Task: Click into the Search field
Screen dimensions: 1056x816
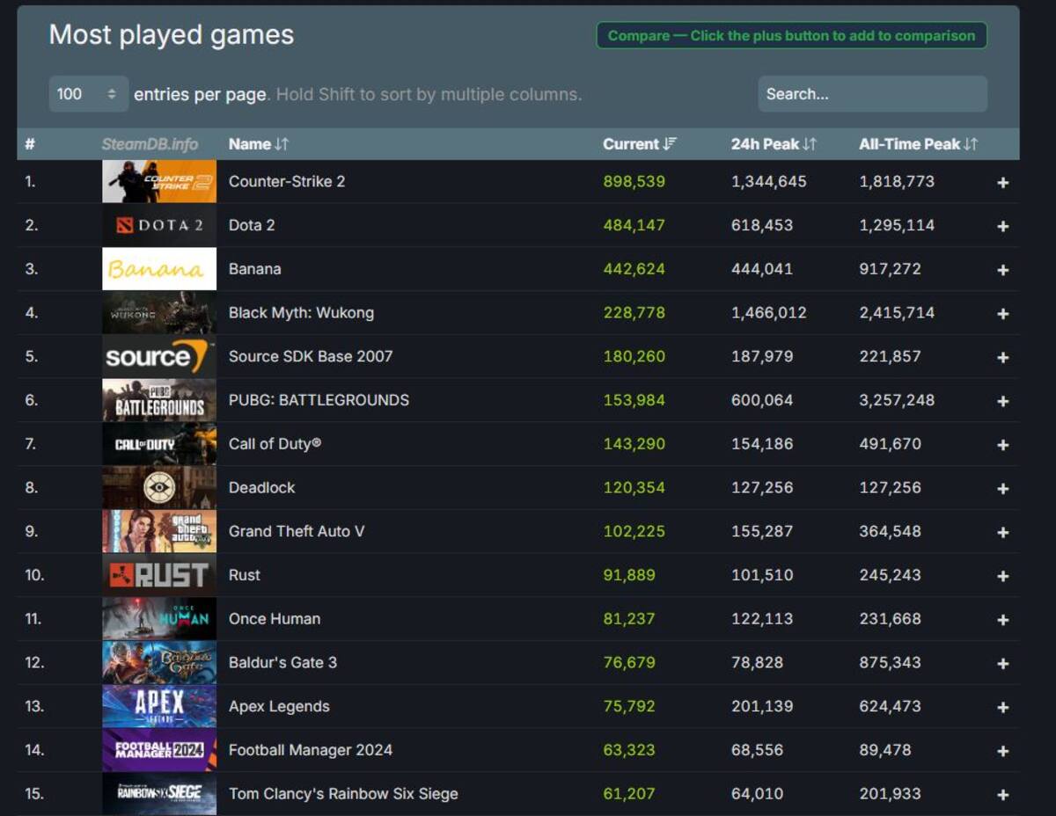Action: click(872, 94)
